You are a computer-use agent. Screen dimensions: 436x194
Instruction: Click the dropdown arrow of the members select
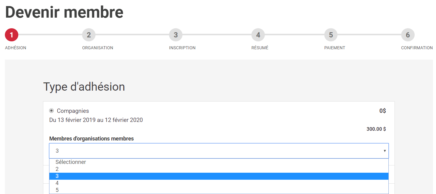385,151
